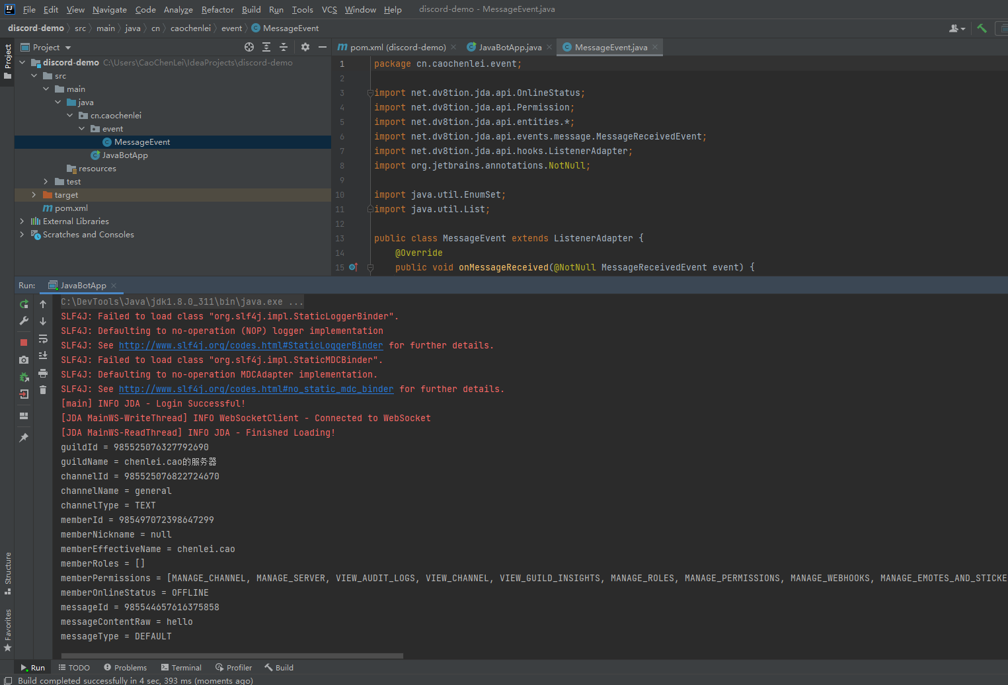The width and height of the screenshot is (1008, 685).
Task: Click MessageEvent breadcrumb in navigation bar
Action: pos(285,28)
